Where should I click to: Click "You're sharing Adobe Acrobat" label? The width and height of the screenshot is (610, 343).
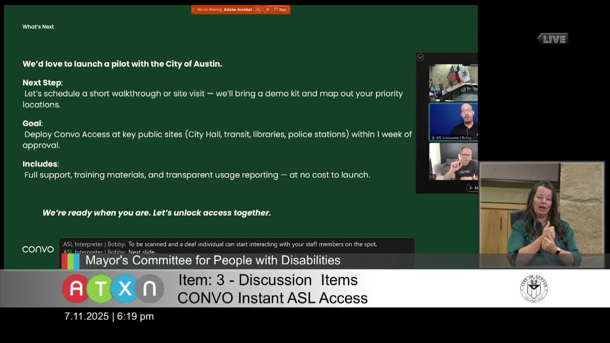click(x=224, y=10)
